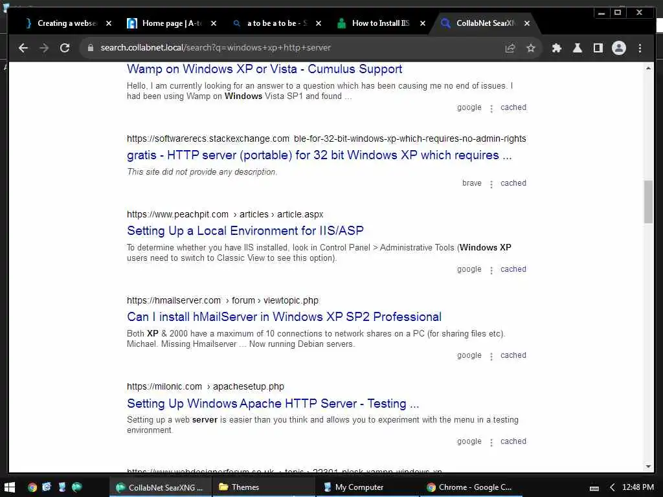The image size is (663, 497).
Task: Launch Chrome from the taskbar pinned icon
Action: pyautogui.click(x=32, y=487)
